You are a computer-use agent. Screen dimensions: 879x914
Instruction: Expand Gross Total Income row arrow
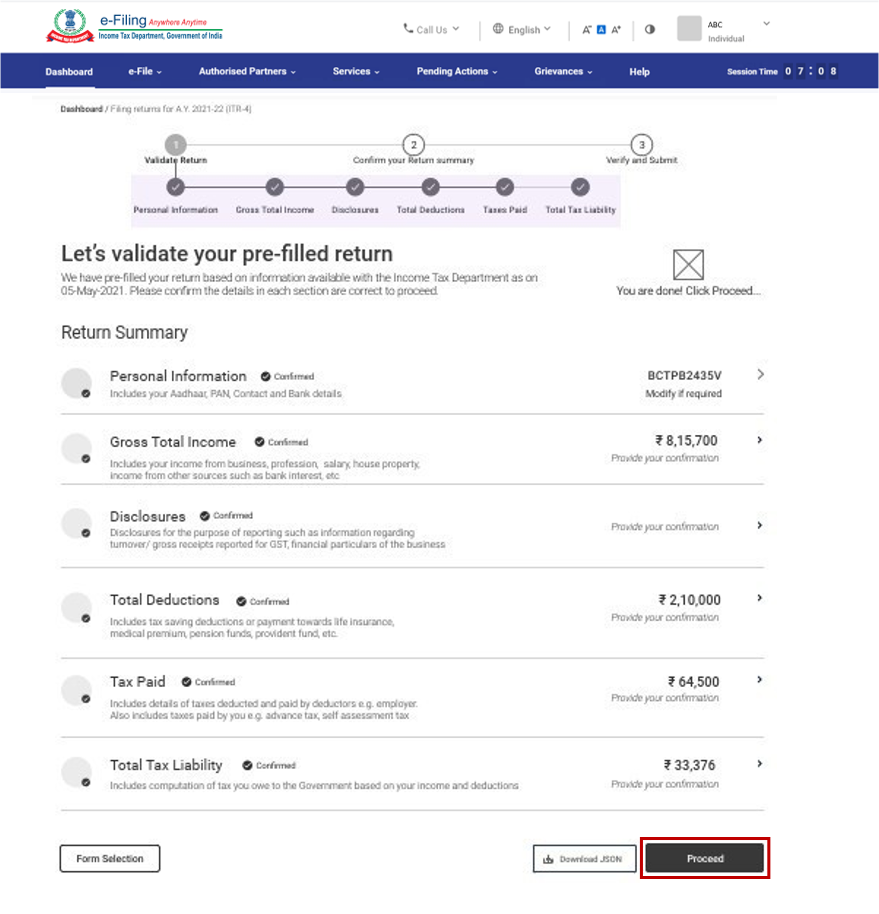tap(759, 440)
